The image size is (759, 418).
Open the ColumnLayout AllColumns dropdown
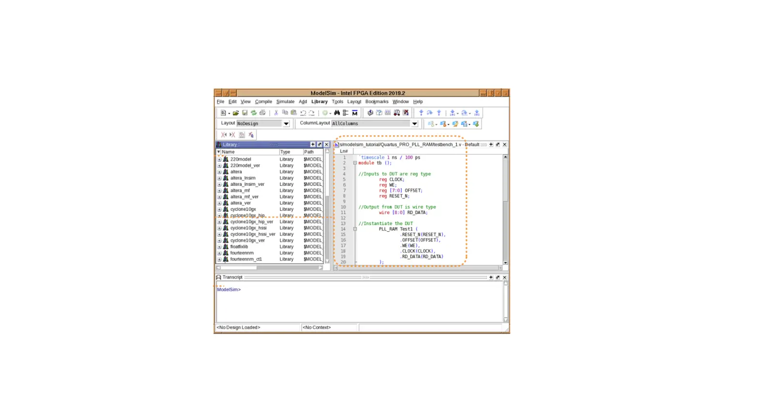[x=414, y=124]
